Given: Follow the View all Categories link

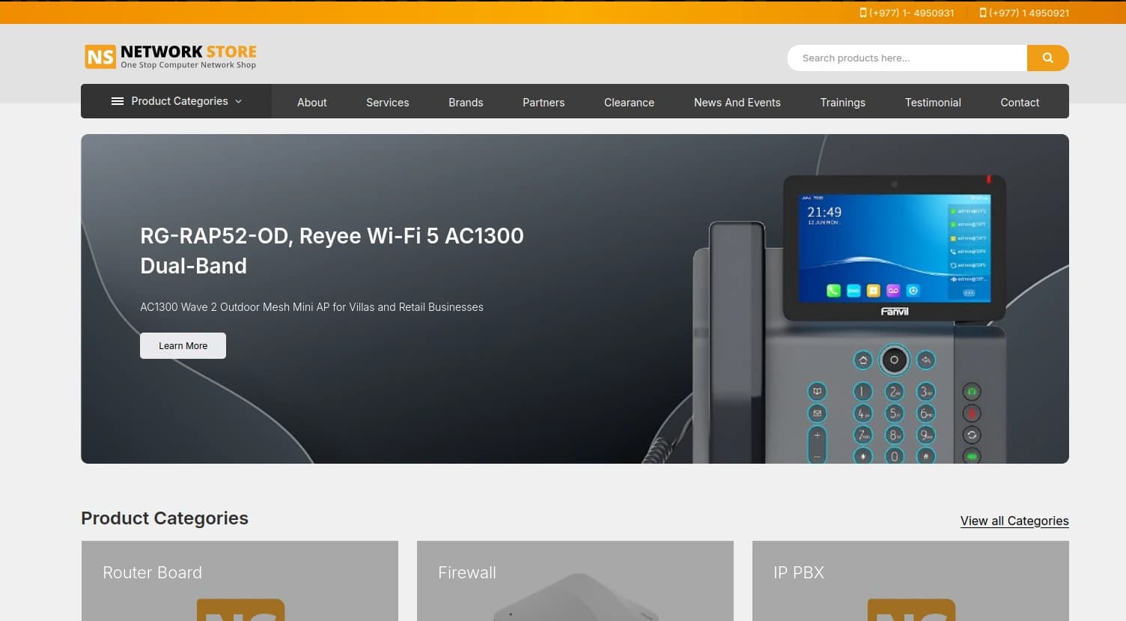Looking at the screenshot, I should pyautogui.click(x=1014, y=521).
